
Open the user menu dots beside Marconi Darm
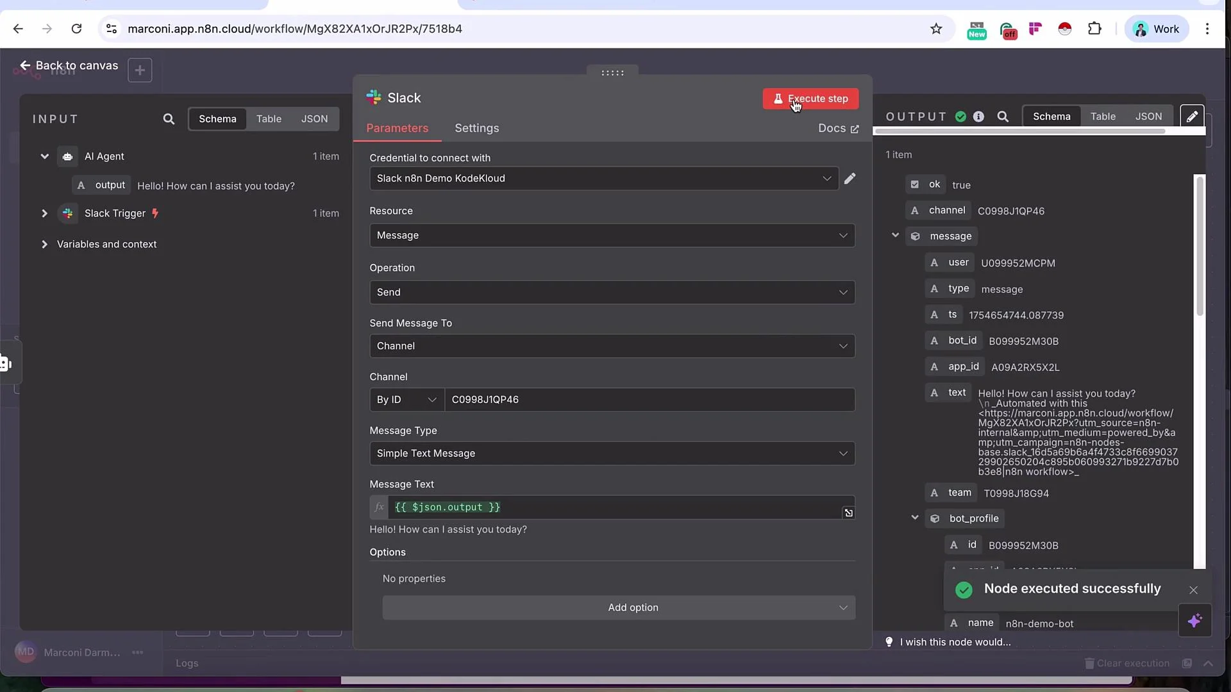point(137,652)
